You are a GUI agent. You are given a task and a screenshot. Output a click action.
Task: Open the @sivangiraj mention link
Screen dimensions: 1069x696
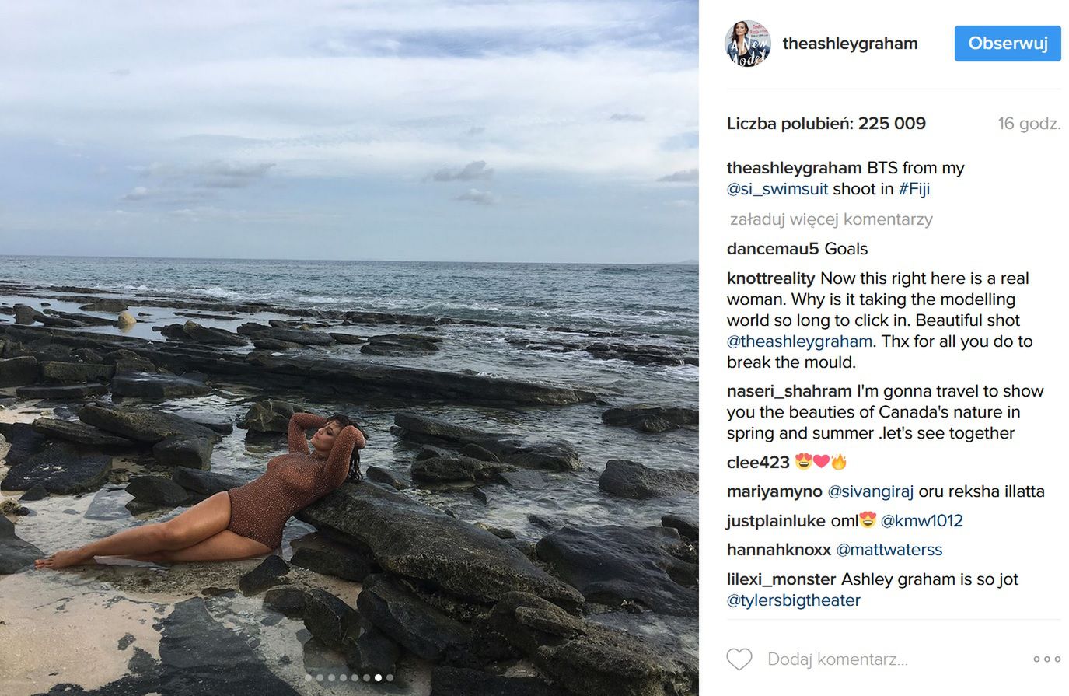(870, 491)
